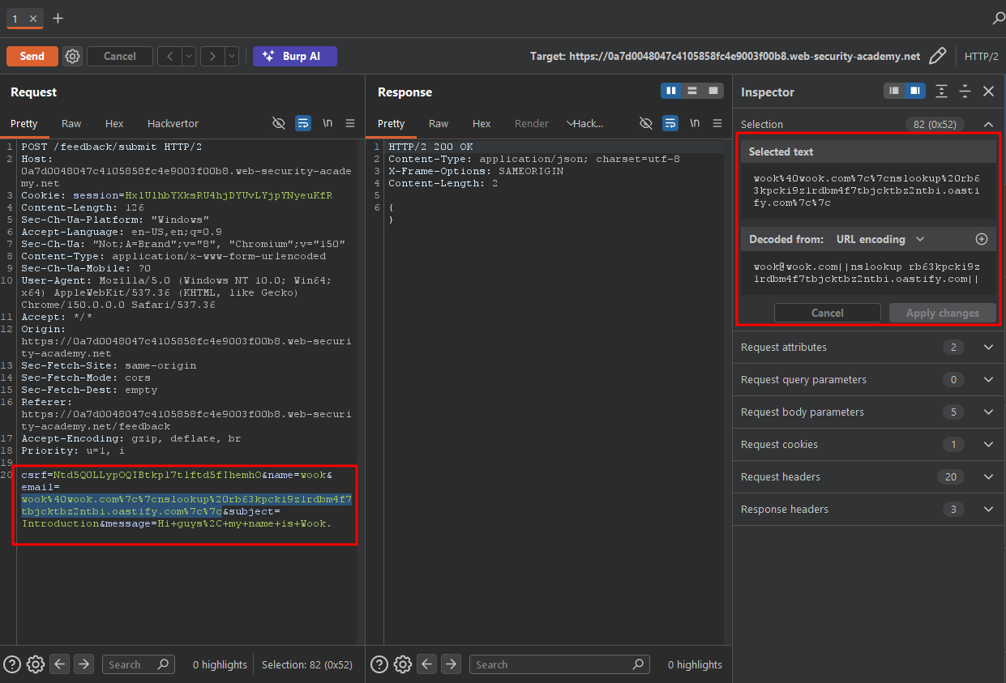
Task: Toggle line wrap in the Request panel
Action: (303, 123)
